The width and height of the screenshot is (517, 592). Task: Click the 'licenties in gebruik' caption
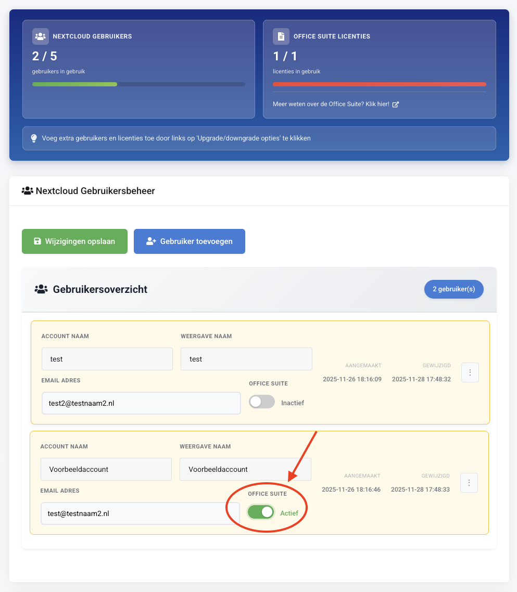click(x=297, y=71)
